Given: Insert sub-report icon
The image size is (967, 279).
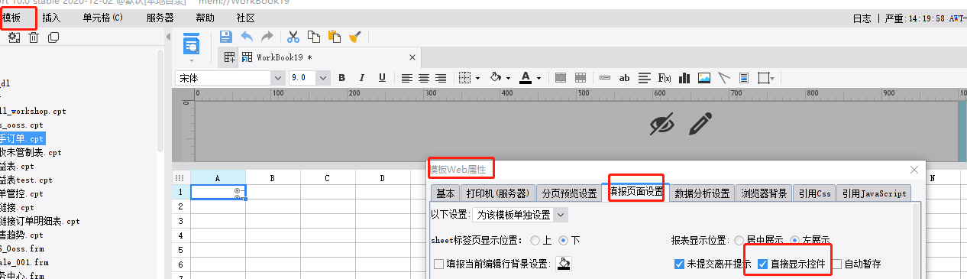Looking at the screenshot, I should point(743,78).
